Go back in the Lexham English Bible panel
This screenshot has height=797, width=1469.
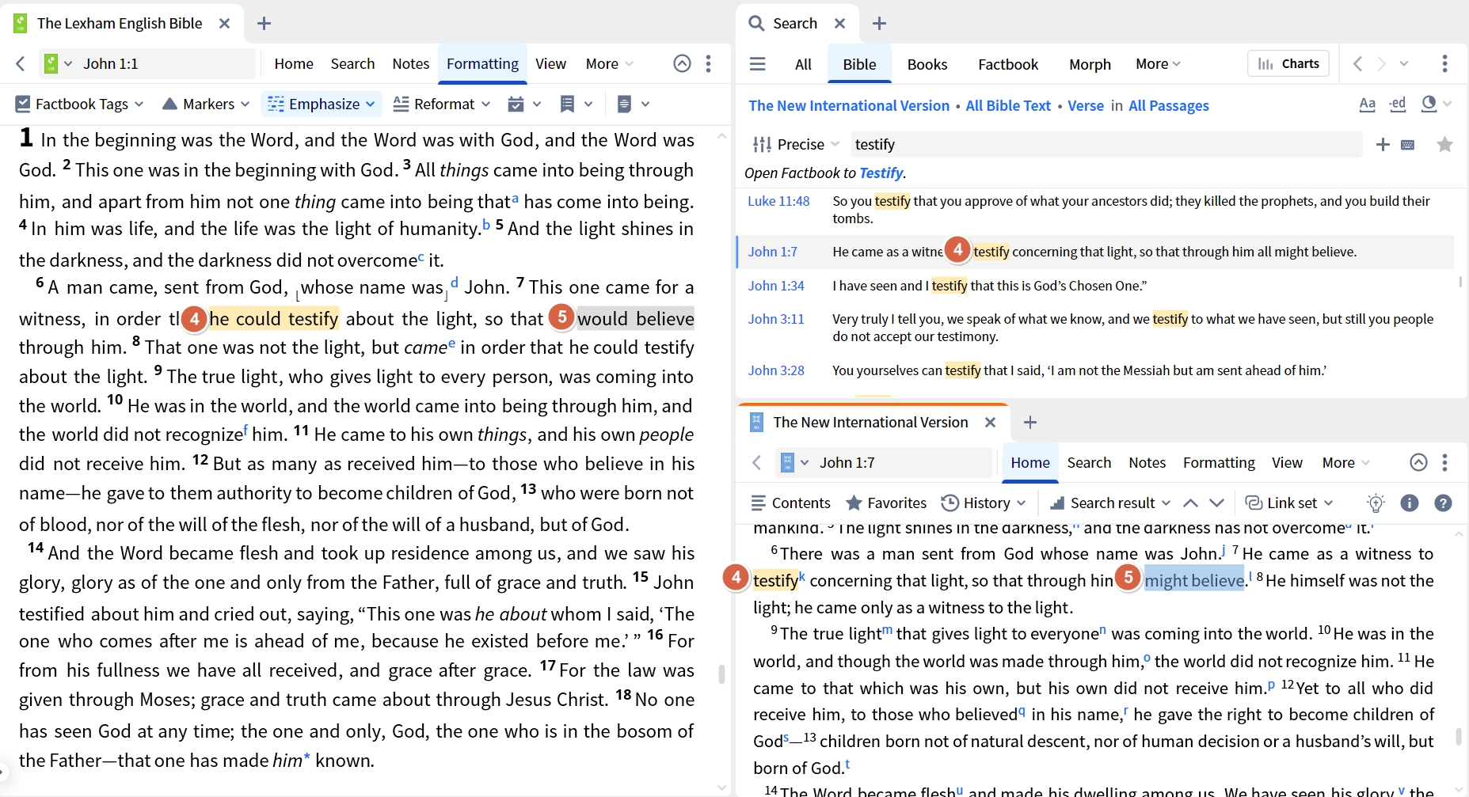point(21,63)
